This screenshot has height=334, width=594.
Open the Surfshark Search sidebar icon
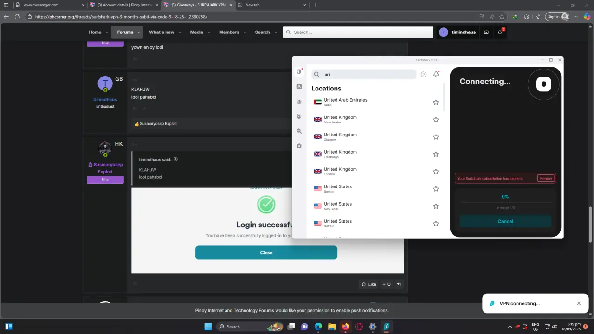click(299, 131)
